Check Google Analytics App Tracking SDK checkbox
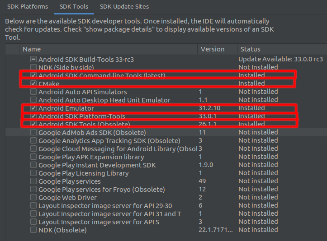The width and height of the screenshot is (327, 241). pyautogui.click(x=33, y=140)
